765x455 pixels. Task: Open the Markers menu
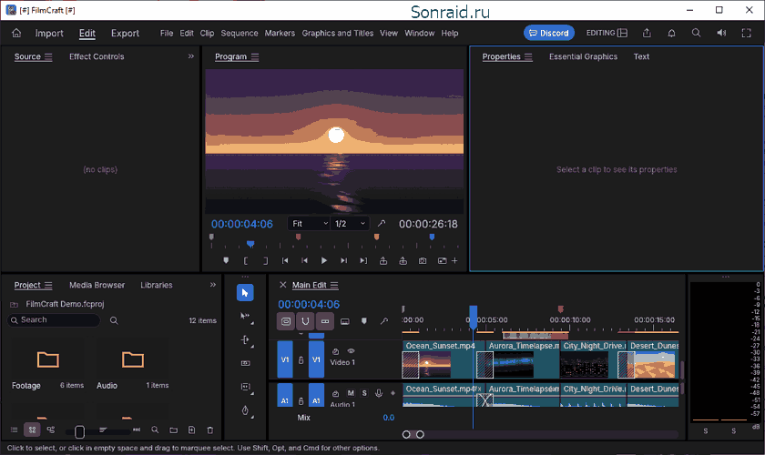[280, 33]
